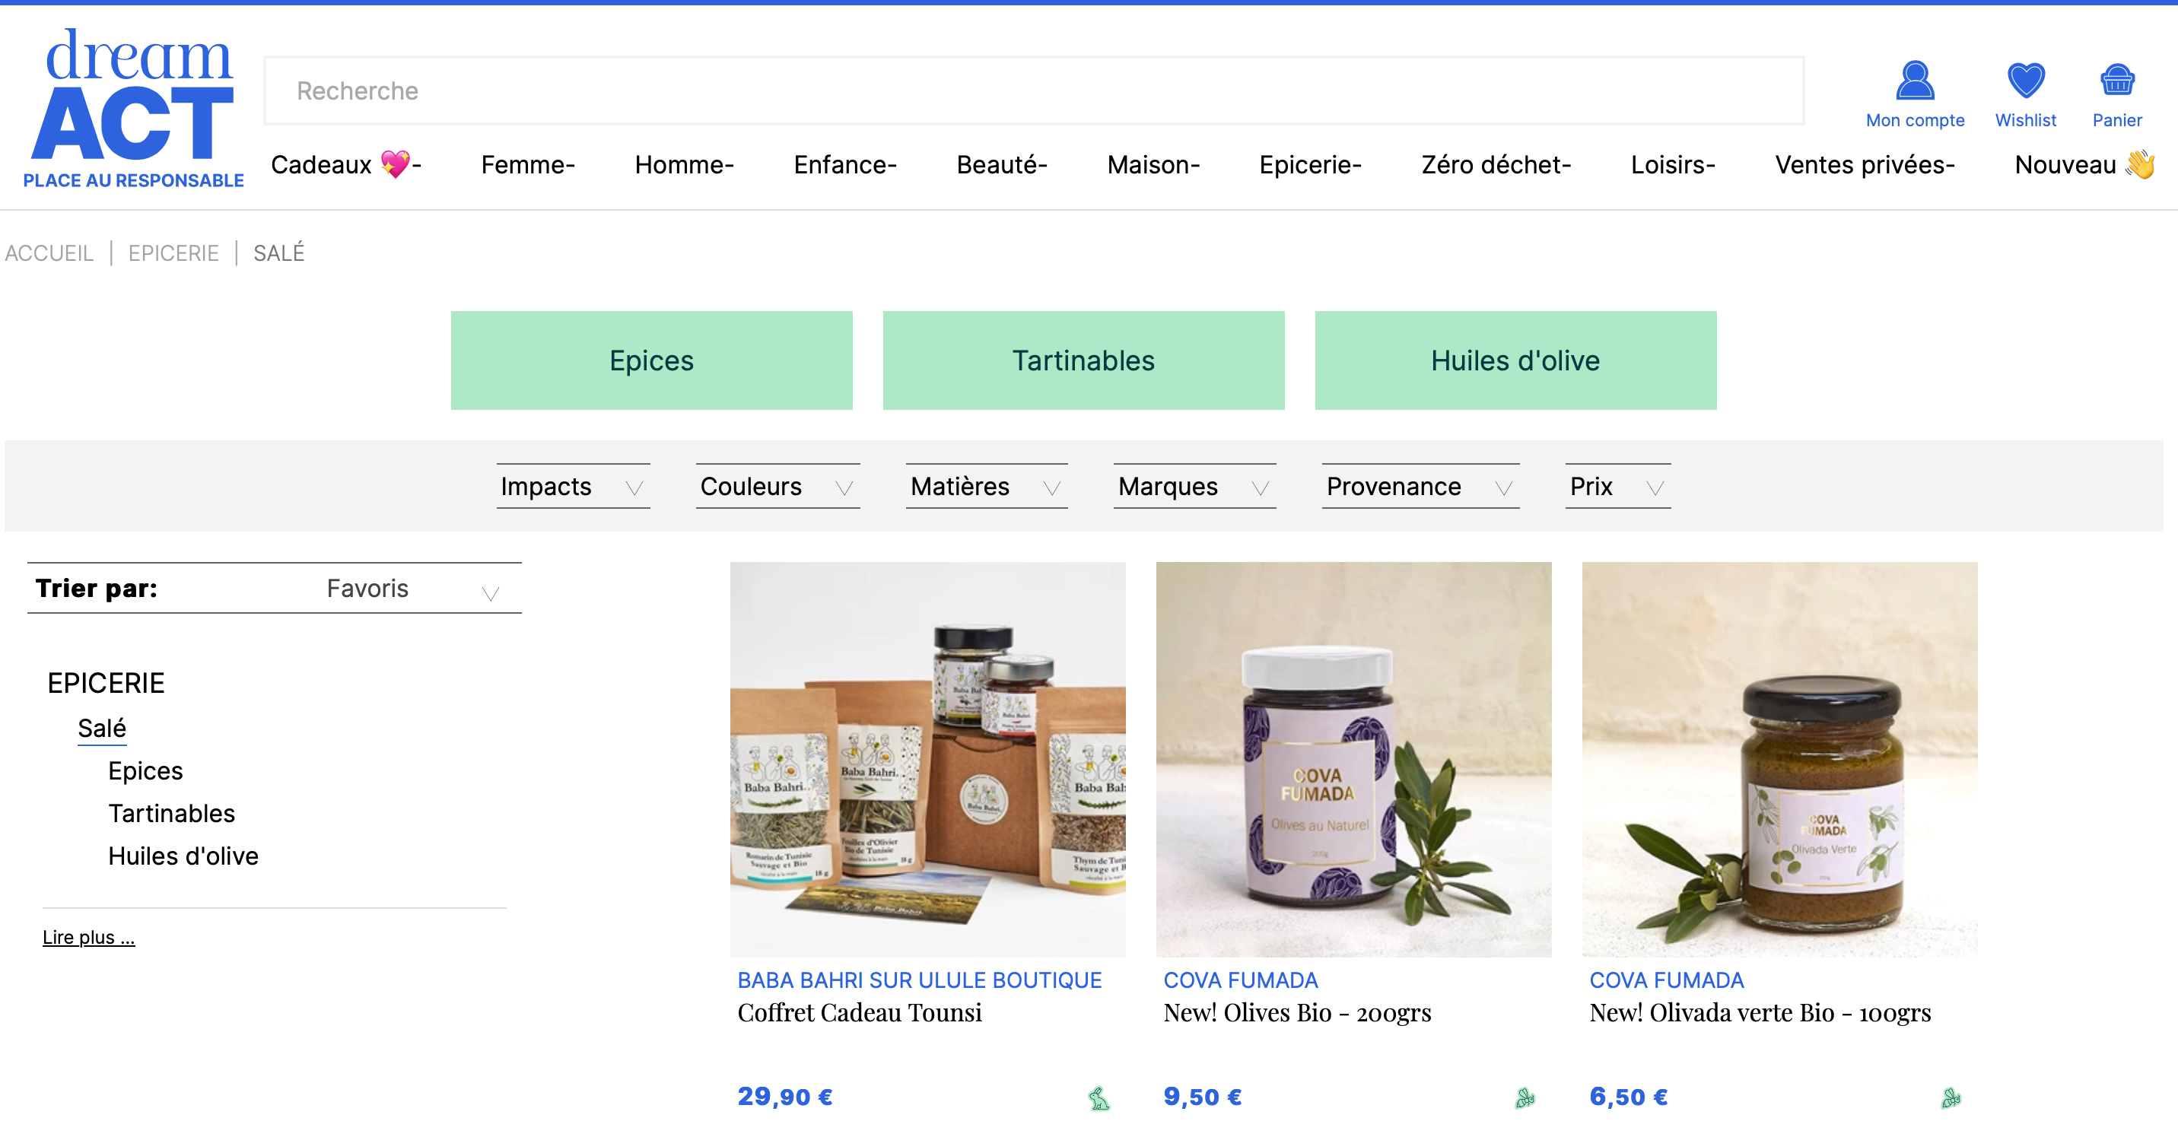This screenshot has height=1121, width=2178.
Task: Open the Femme menu
Action: coord(528,164)
